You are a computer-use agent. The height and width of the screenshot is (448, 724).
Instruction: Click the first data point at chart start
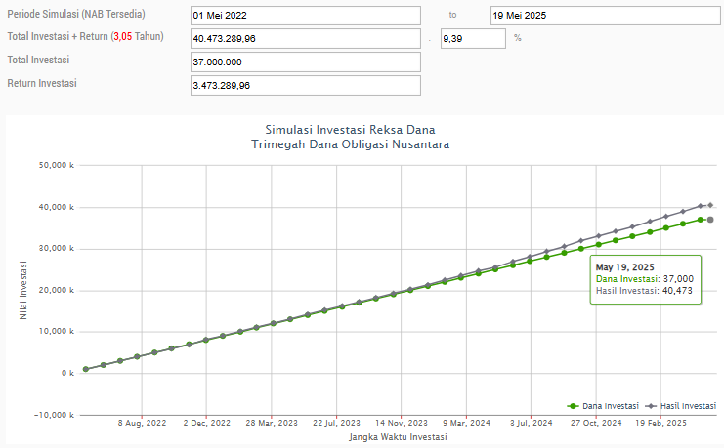(x=86, y=369)
